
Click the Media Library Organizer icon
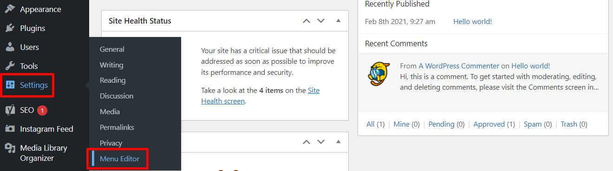pyautogui.click(x=10, y=148)
